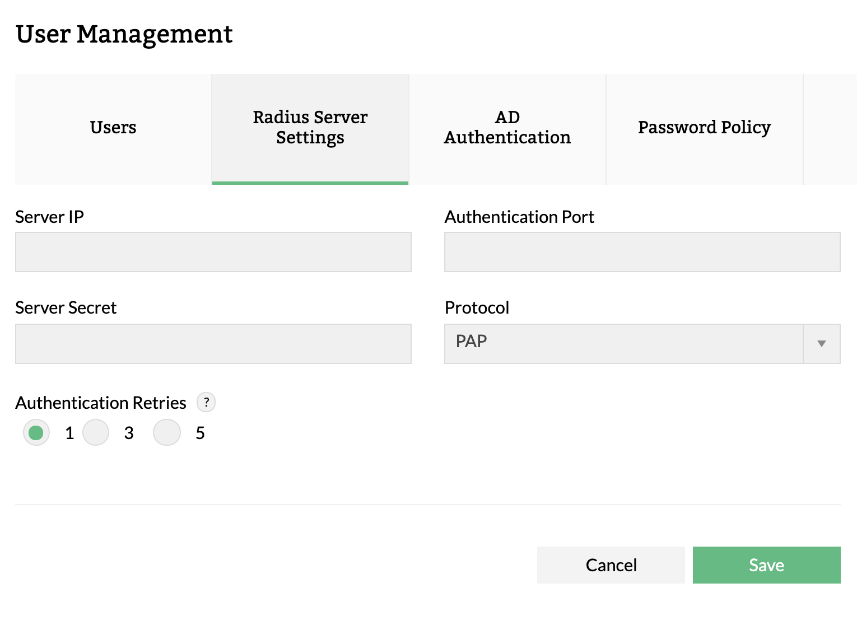Click inside the Authentication Port field
This screenshot has height=625, width=857.
[x=642, y=252]
